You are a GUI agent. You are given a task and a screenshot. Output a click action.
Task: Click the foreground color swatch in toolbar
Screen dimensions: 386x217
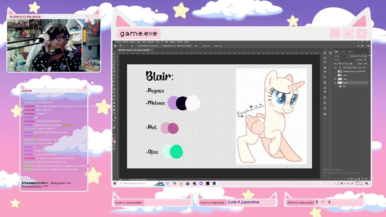click(x=113, y=140)
